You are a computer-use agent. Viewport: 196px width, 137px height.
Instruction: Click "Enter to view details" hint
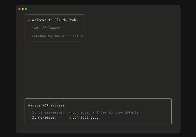[x=118, y=112]
